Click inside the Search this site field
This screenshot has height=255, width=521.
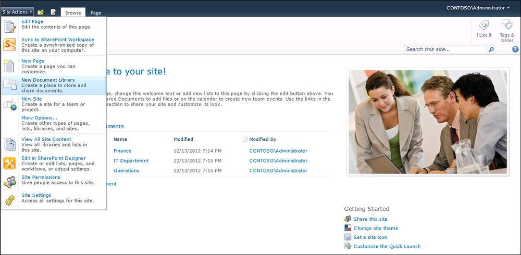pyautogui.click(x=445, y=49)
